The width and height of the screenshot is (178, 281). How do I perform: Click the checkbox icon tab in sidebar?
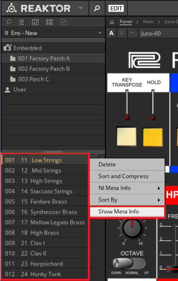[x=63, y=22]
